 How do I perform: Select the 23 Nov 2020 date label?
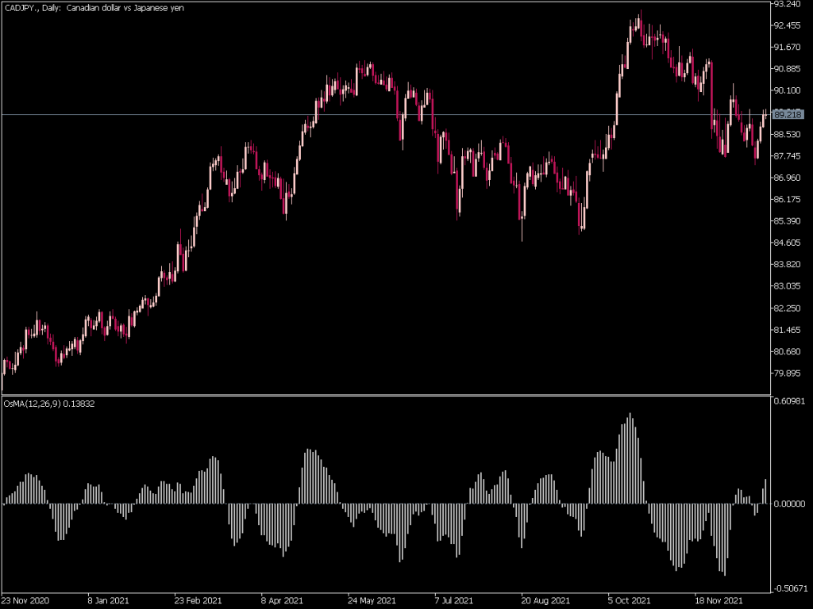tap(26, 601)
